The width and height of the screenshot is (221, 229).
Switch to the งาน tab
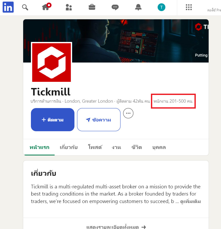pyautogui.click(x=116, y=147)
